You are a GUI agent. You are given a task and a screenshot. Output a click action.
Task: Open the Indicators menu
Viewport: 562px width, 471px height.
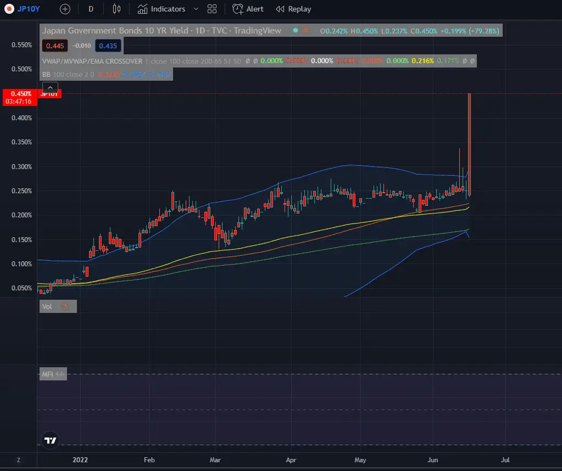pos(162,9)
